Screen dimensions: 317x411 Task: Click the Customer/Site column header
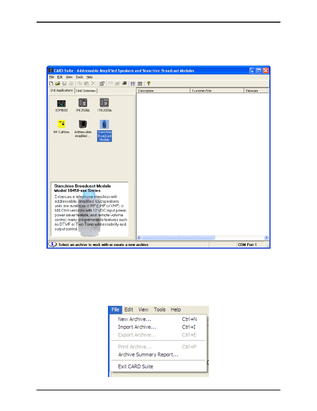click(x=217, y=91)
